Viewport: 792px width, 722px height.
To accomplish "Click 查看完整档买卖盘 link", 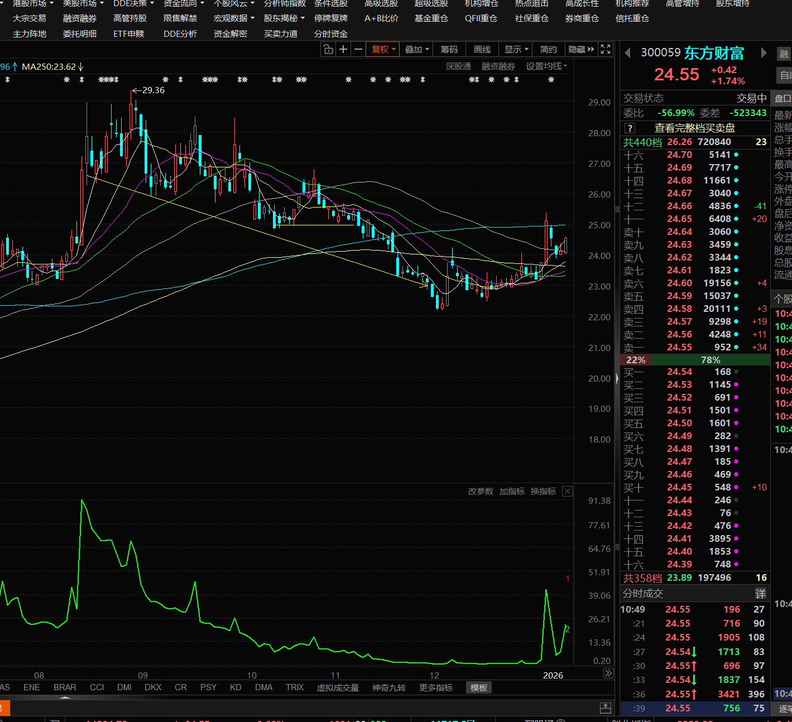I will (x=694, y=128).
